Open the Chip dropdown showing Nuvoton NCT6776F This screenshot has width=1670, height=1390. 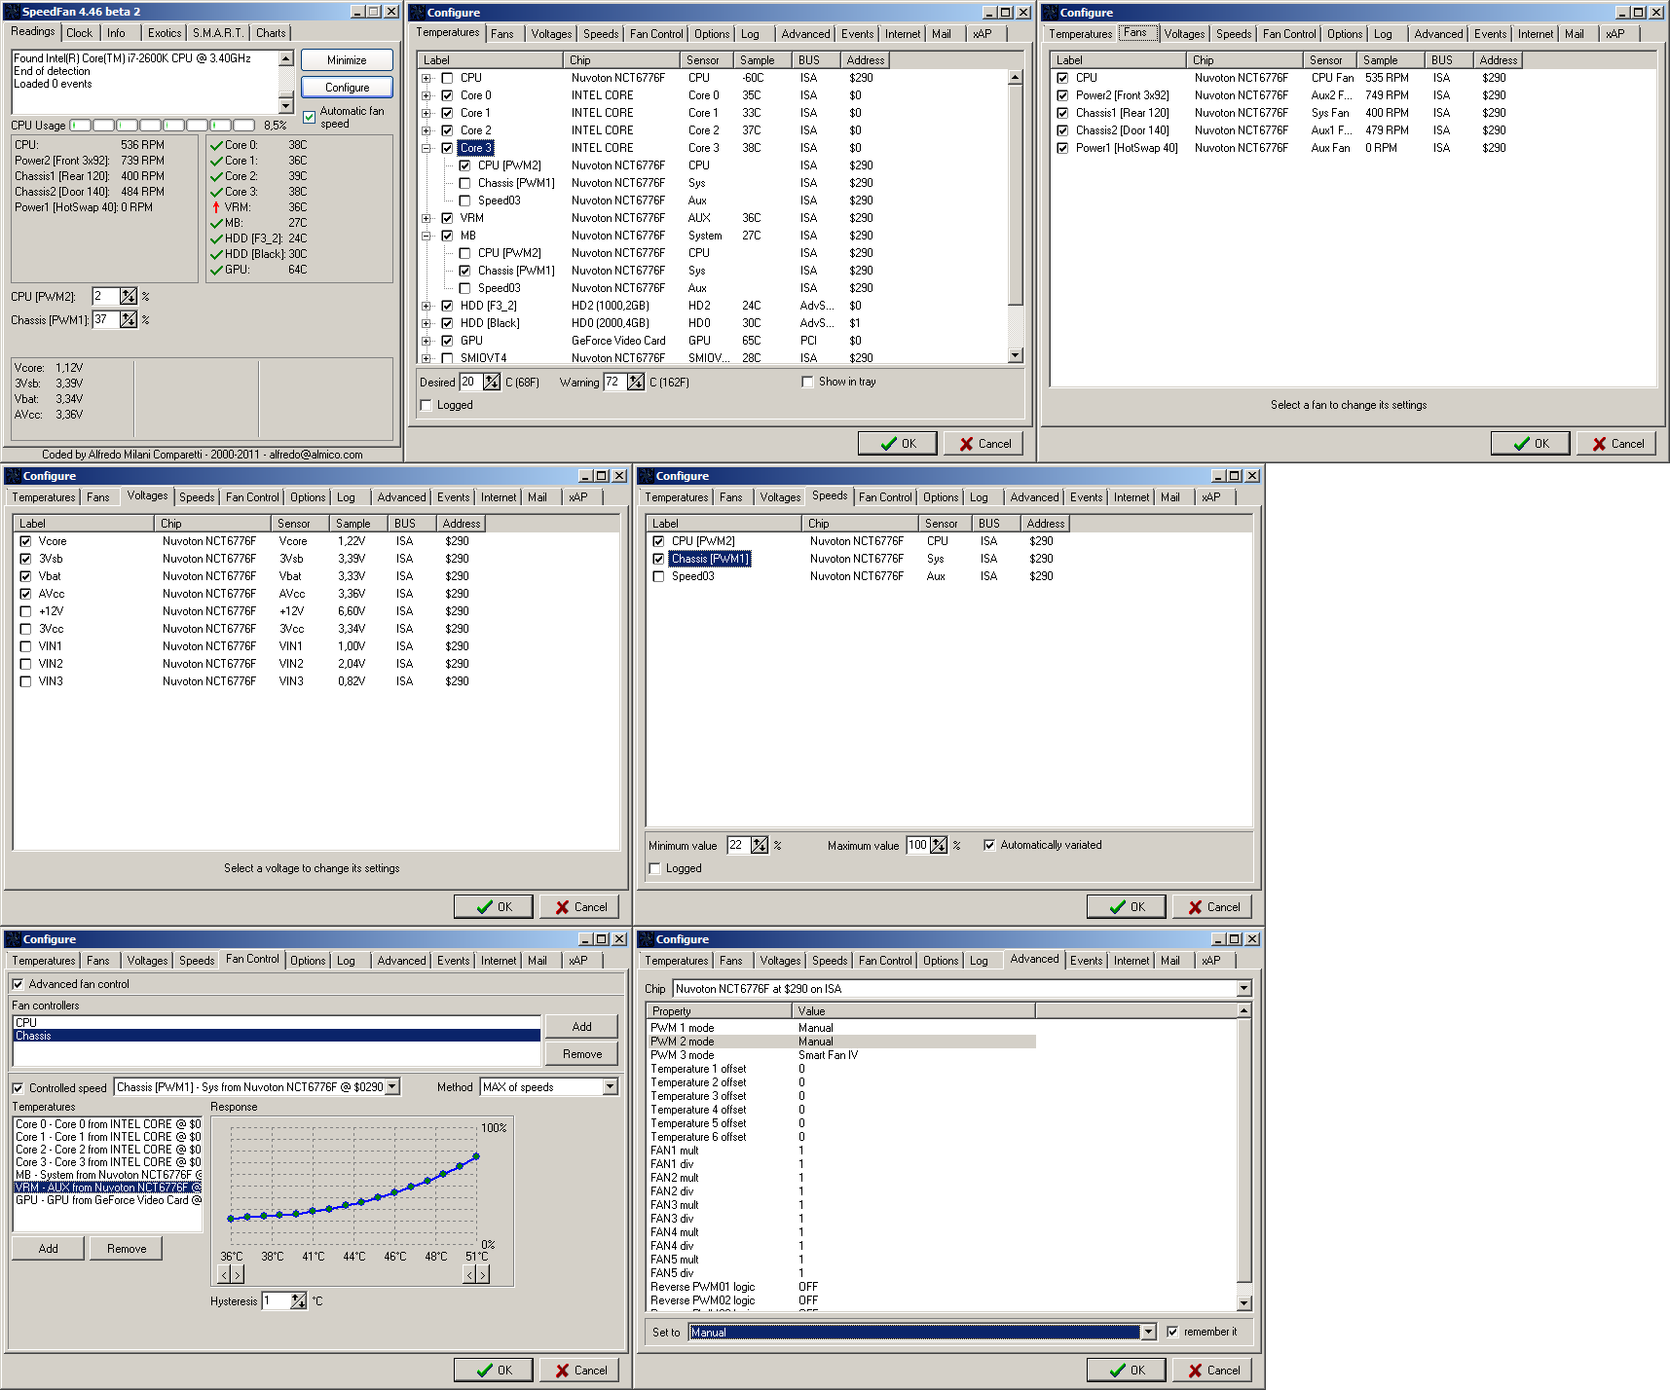(1243, 989)
